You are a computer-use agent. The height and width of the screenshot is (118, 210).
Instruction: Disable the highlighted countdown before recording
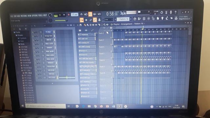click(x=90, y=14)
